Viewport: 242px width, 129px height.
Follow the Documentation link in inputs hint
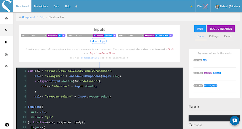[90, 58]
